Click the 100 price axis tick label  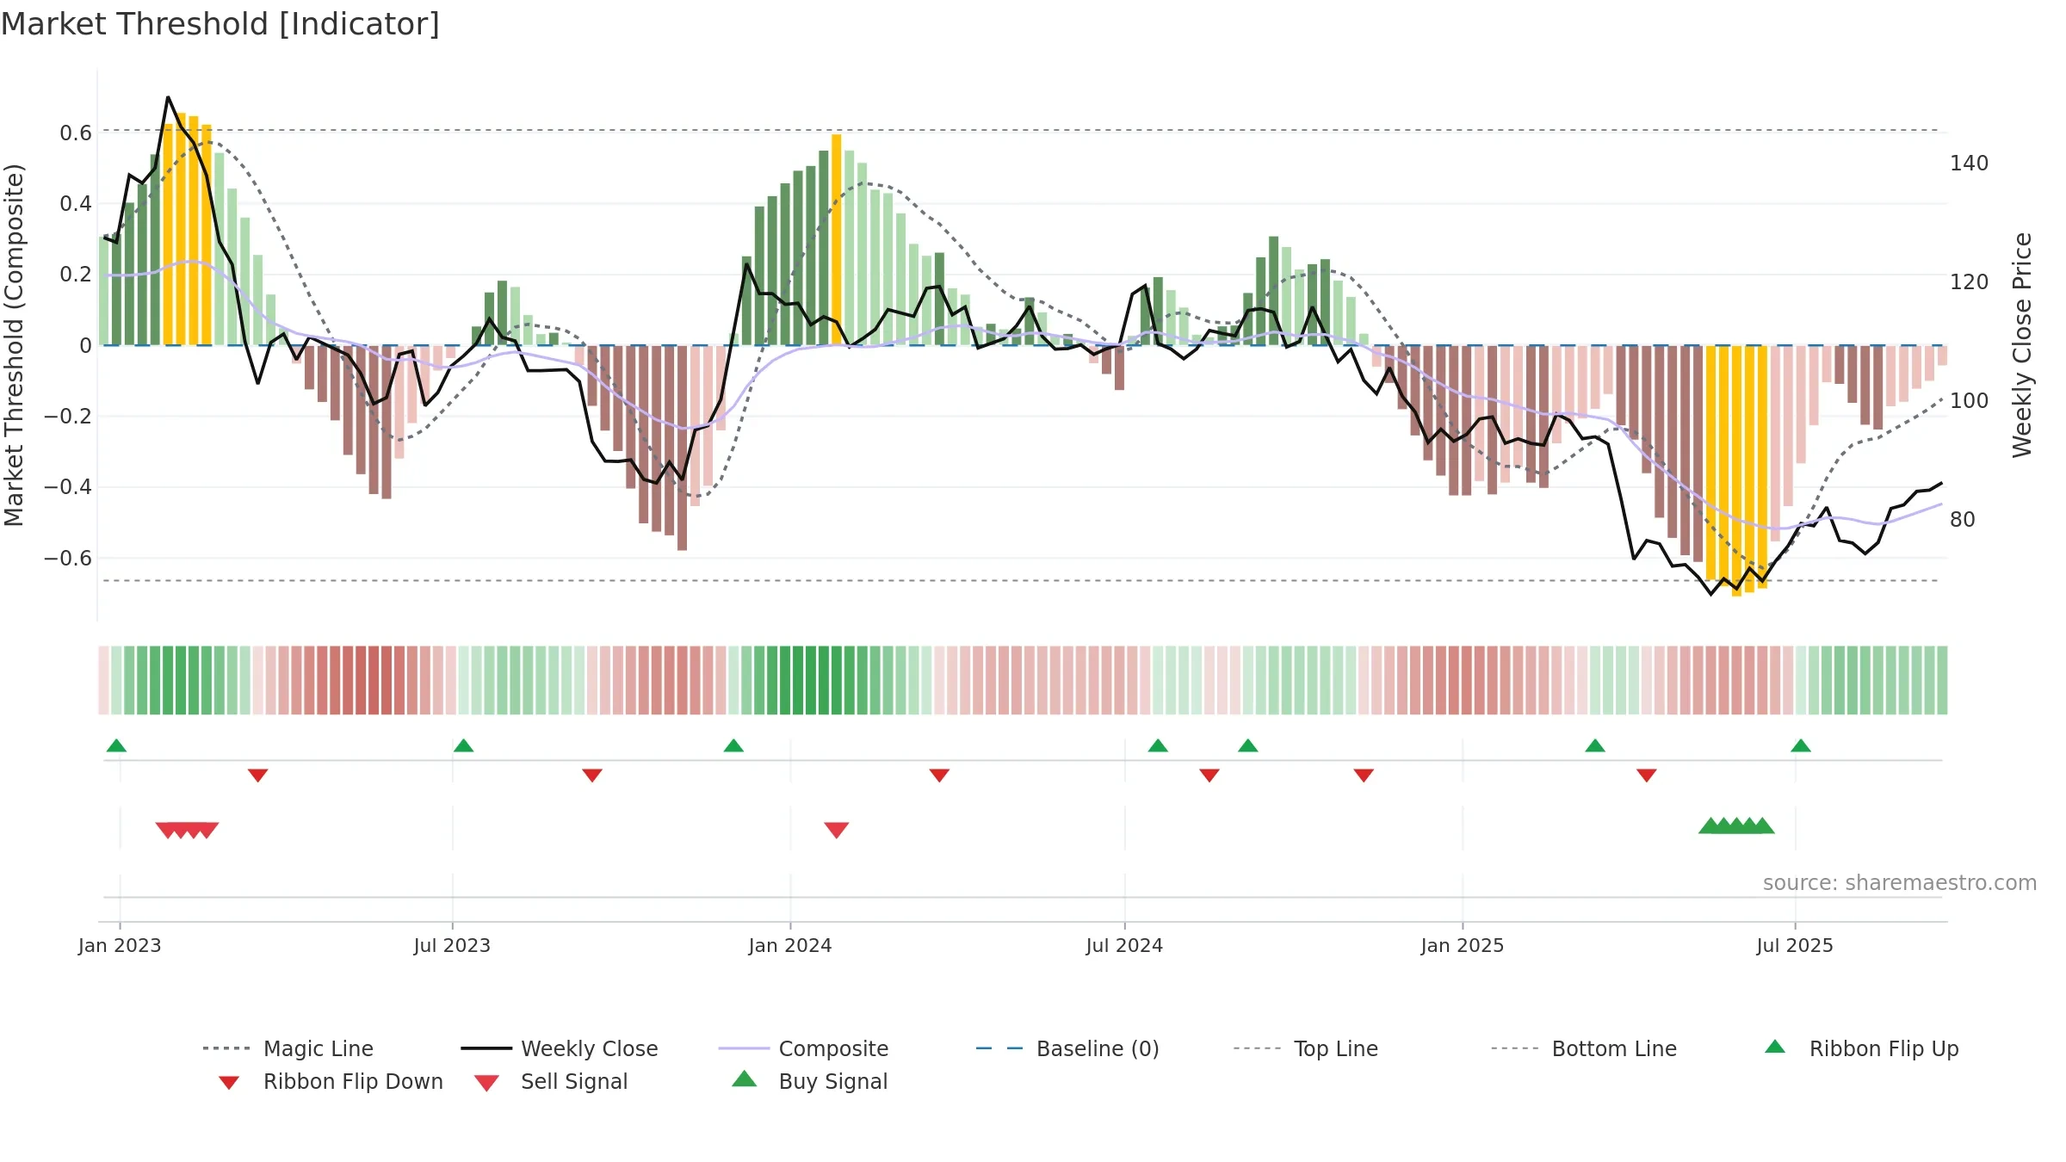pos(1970,401)
